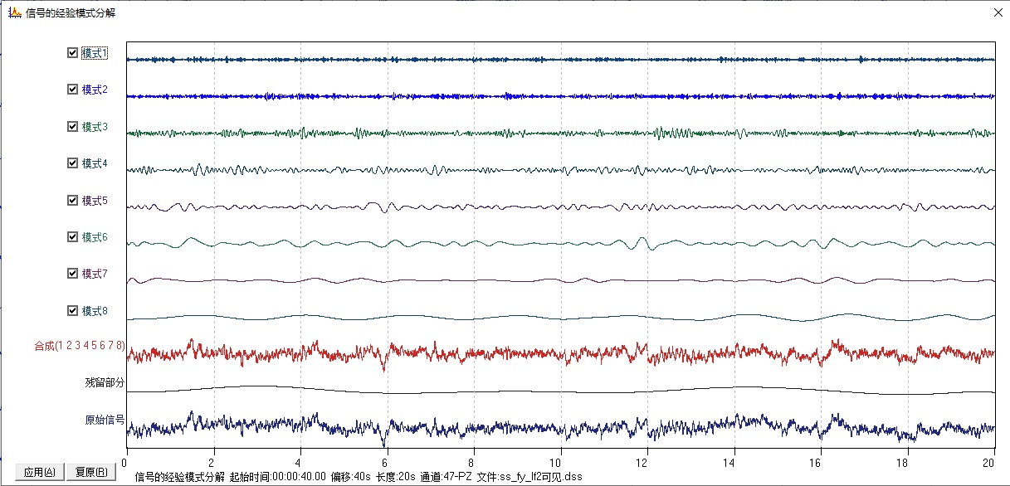Viewport: 1010px width, 486px height.
Task: Click the time axis tick labeled 2
Action: [212, 463]
